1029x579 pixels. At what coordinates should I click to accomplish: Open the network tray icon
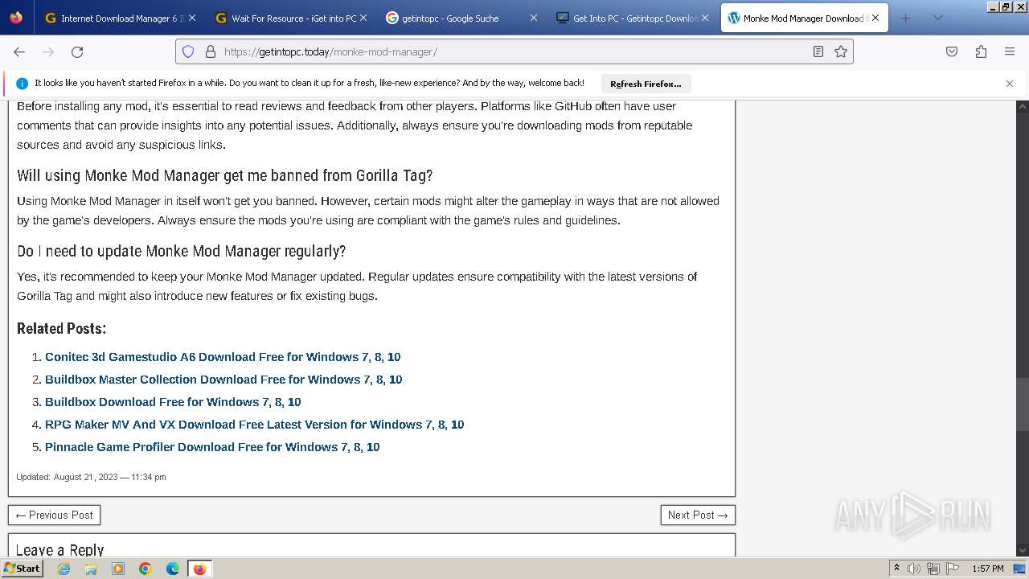[933, 569]
